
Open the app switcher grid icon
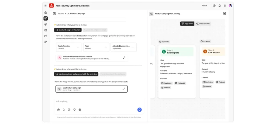pyautogui.click(x=225, y=6)
